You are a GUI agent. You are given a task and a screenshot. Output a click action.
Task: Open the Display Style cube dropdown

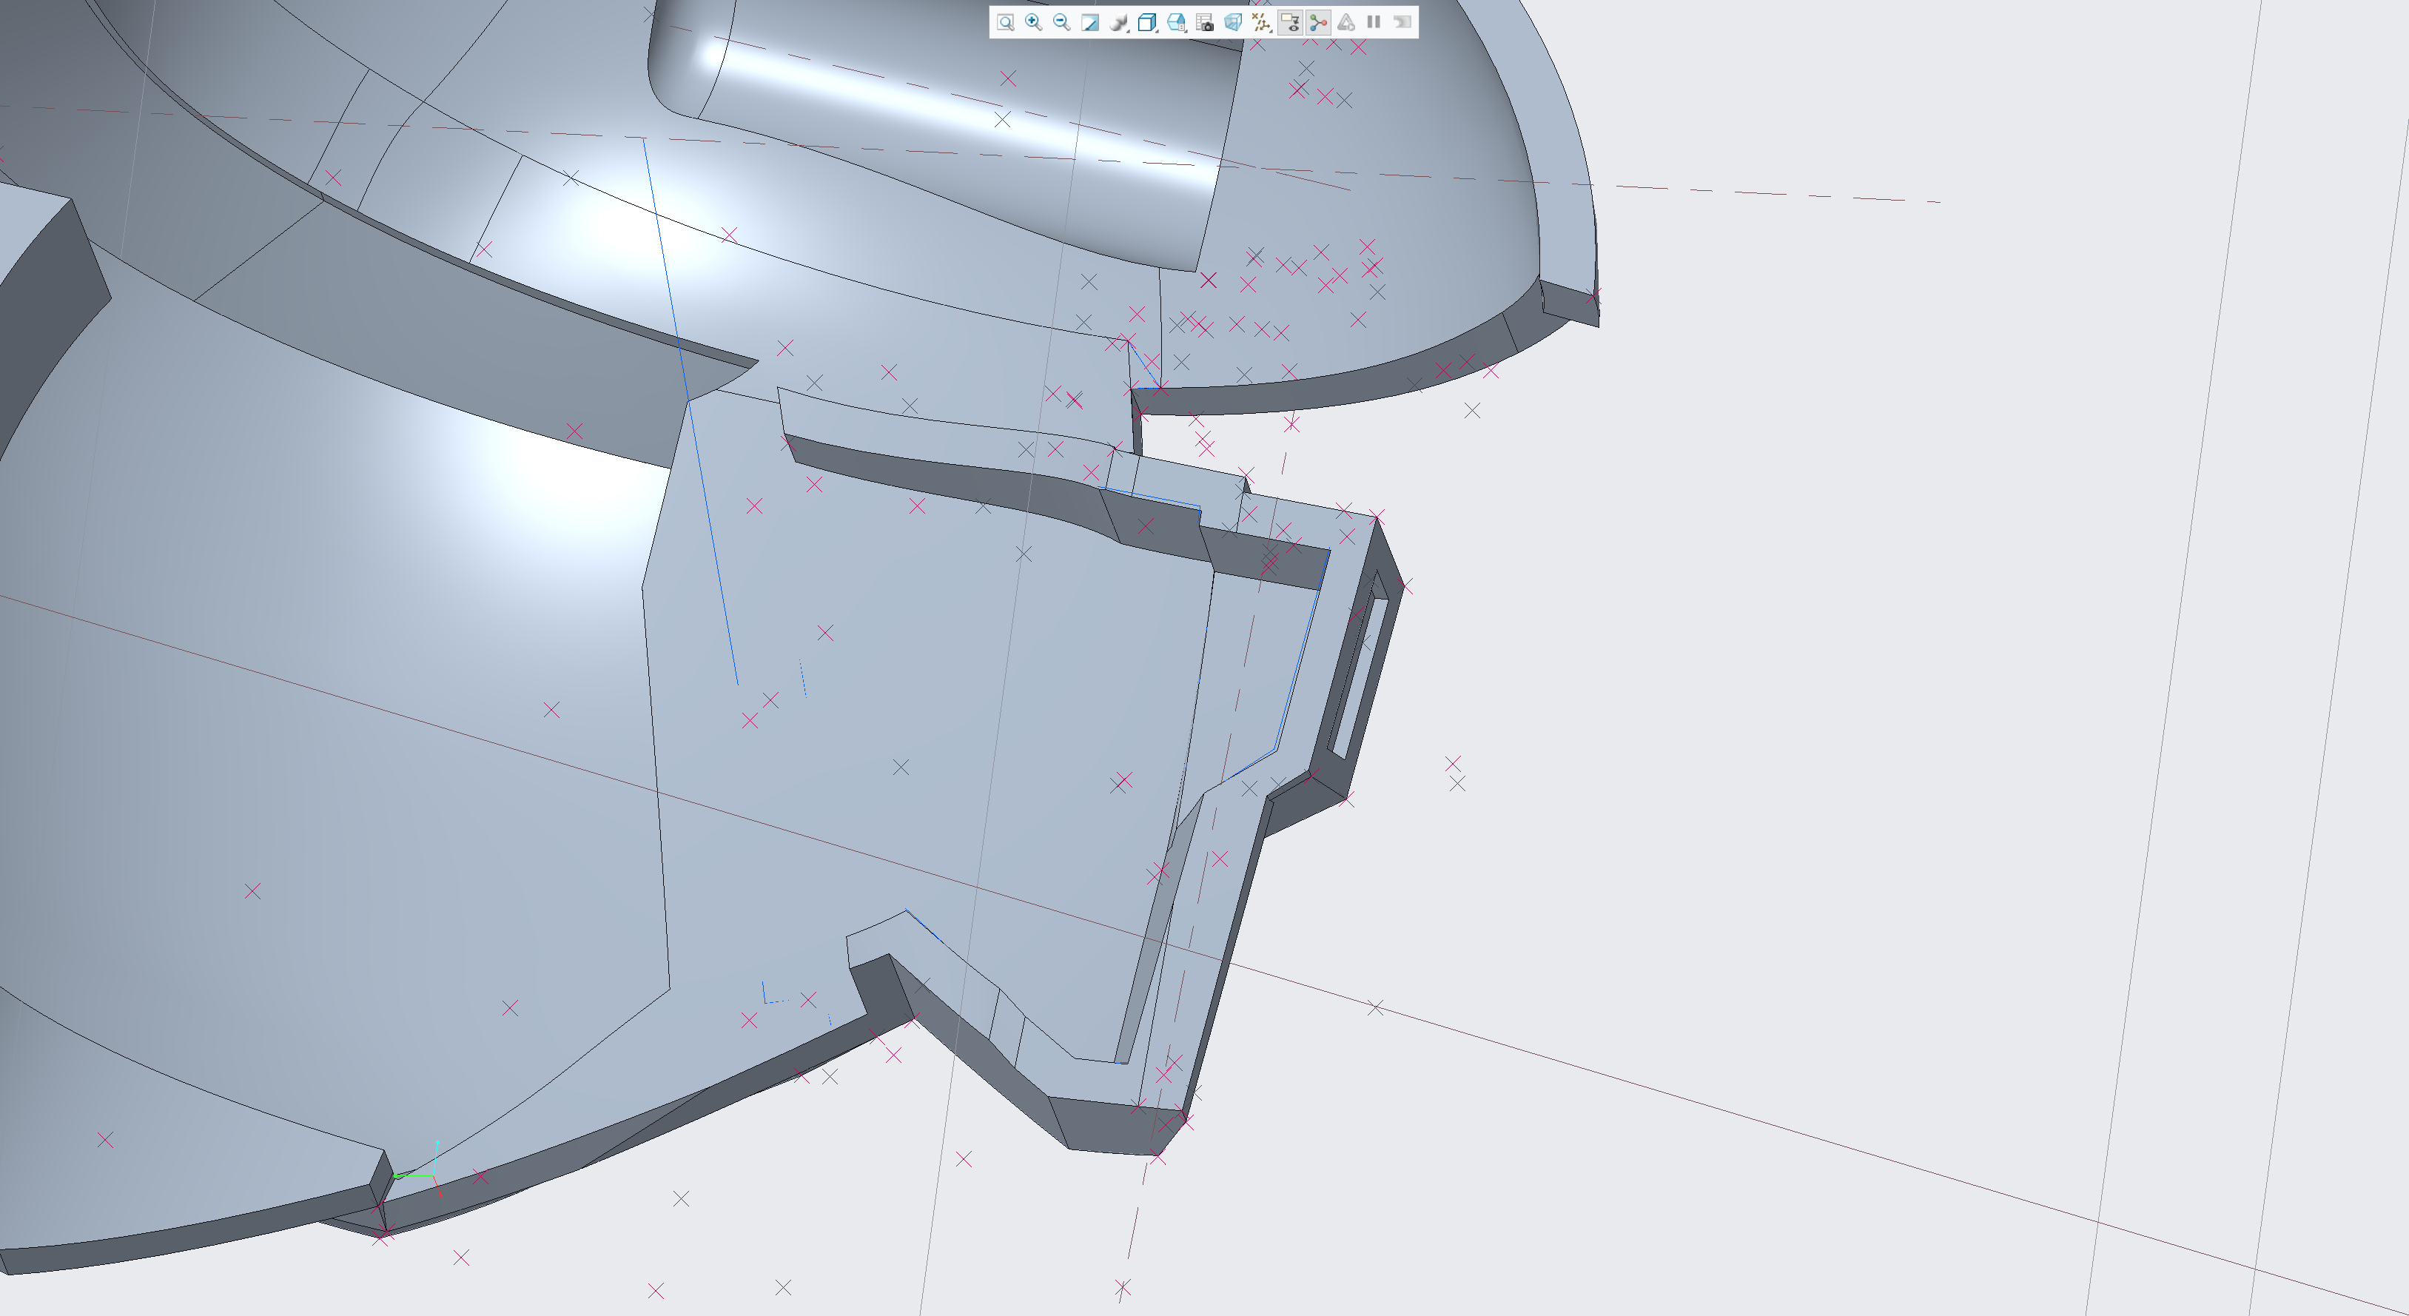tap(1147, 22)
